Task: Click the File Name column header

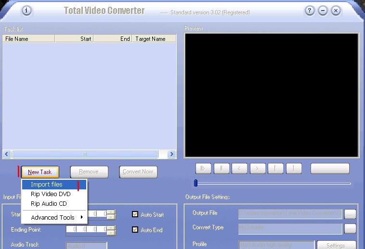Action: point(28,38)
